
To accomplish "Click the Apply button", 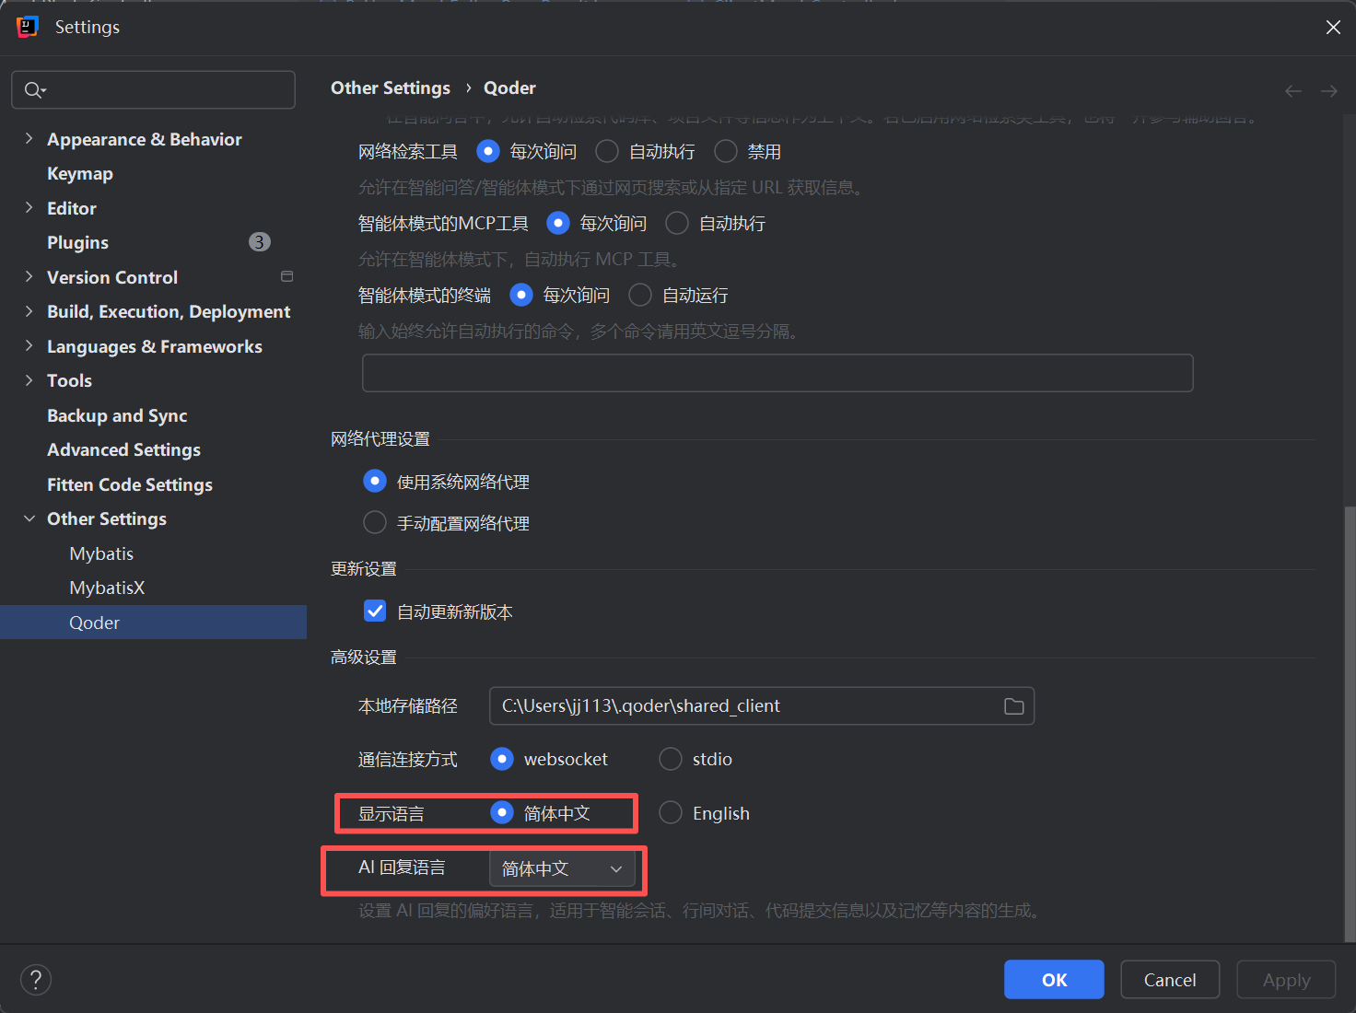I will [x=1286, y=980].
